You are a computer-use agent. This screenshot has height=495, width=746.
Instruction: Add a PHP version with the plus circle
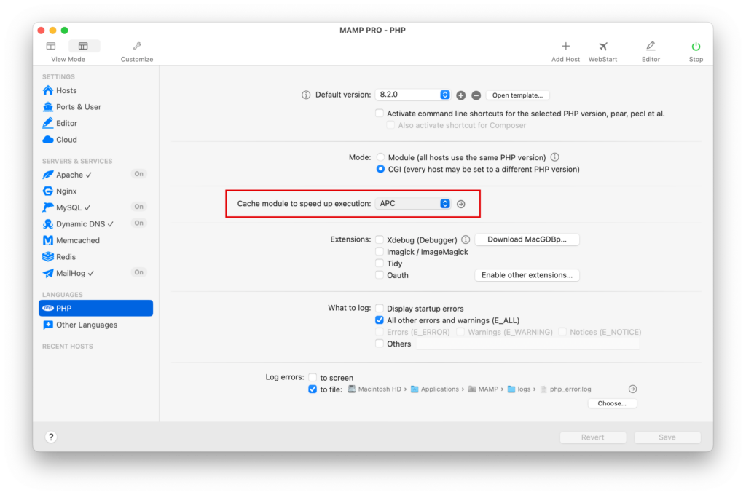[460, 95]
